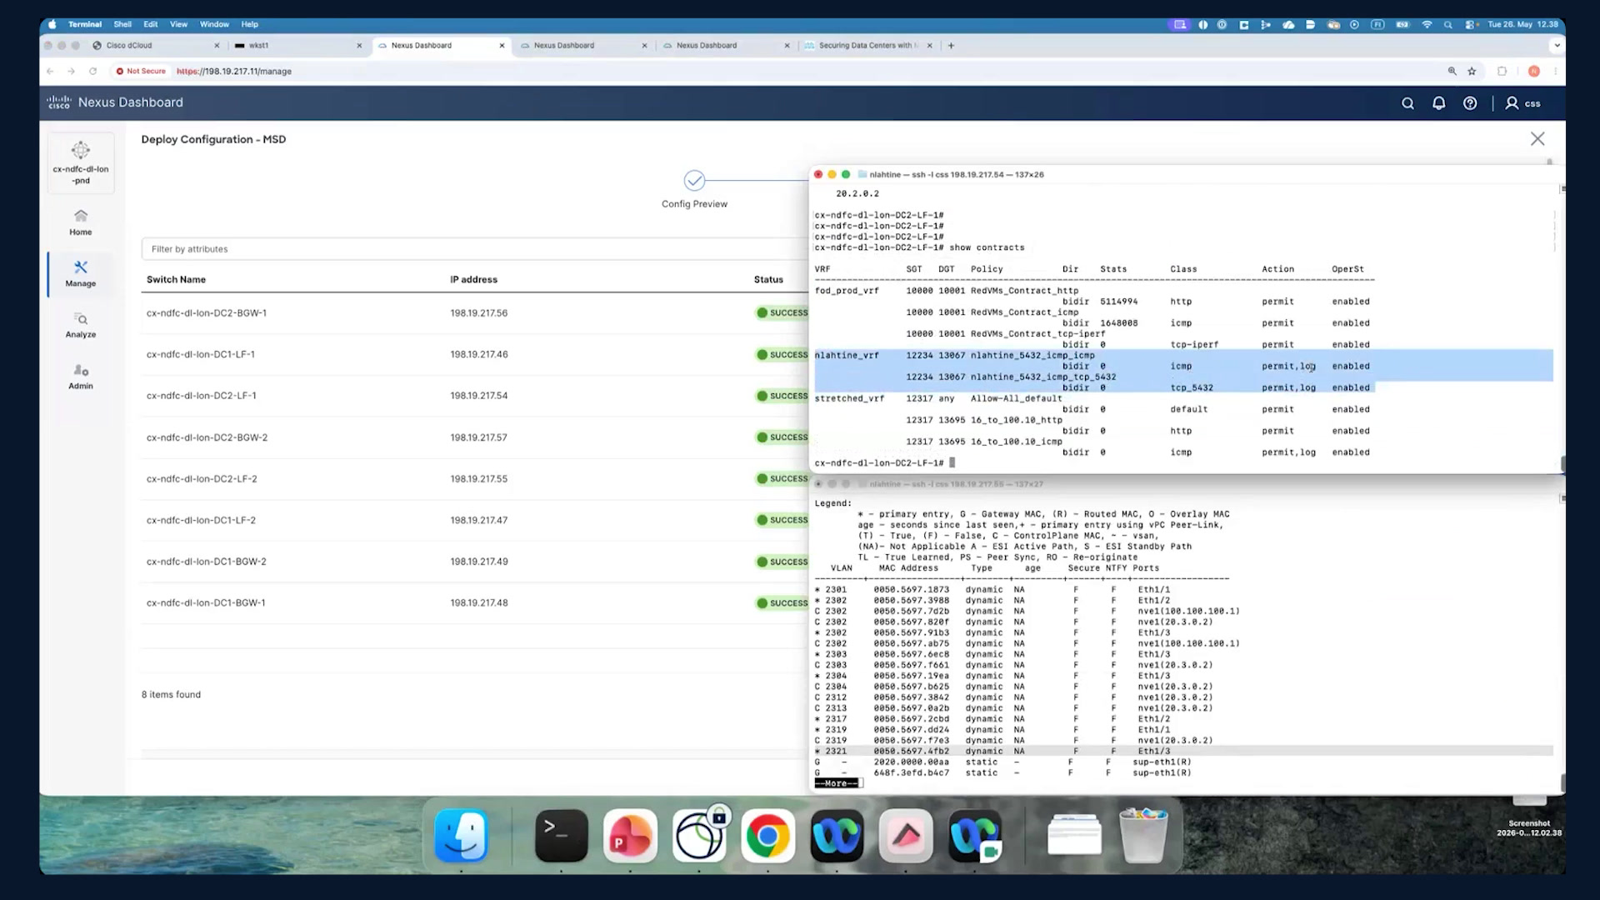Expand the browser tab list chevron
The width and height of the screenshot is (1600, 900).
[x=1556, y=46]
